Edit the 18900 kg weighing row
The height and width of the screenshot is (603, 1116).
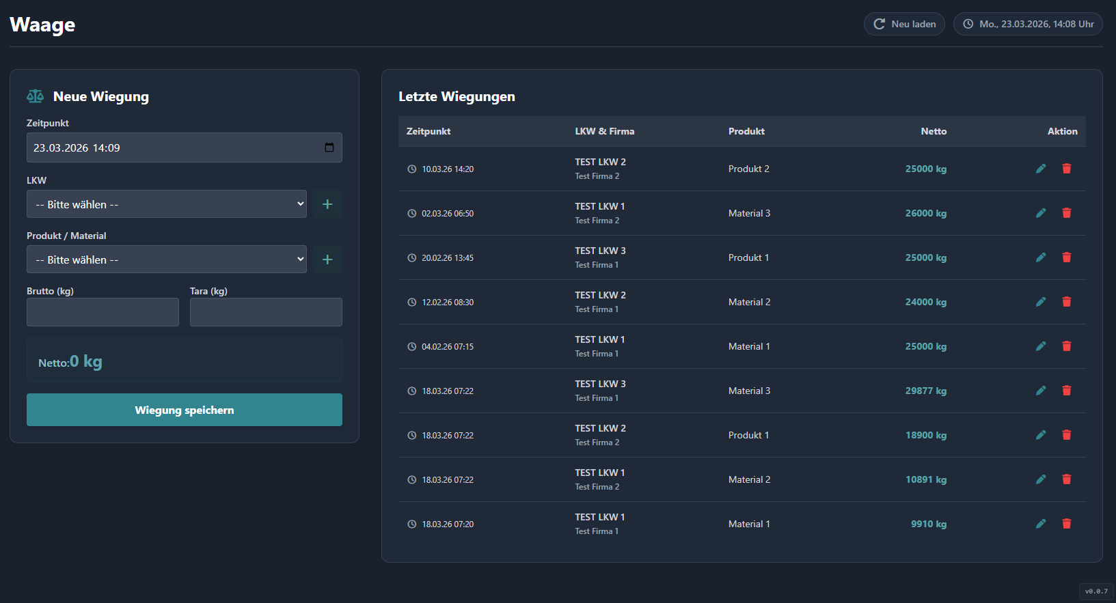[x=1041, y=435]
